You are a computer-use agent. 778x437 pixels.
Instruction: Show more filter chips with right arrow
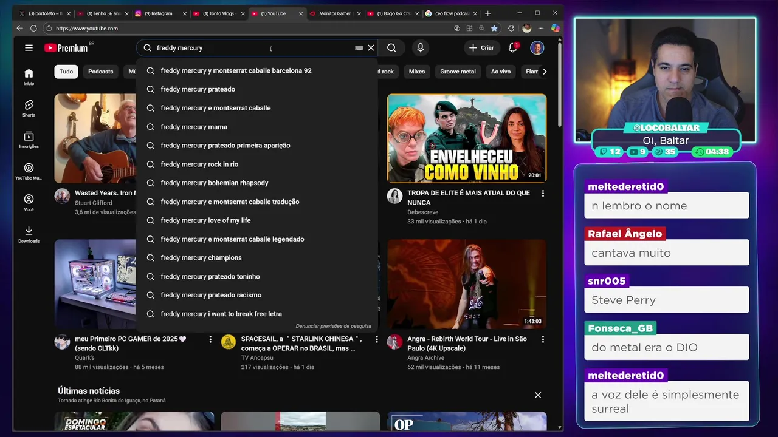pos(544,72)
